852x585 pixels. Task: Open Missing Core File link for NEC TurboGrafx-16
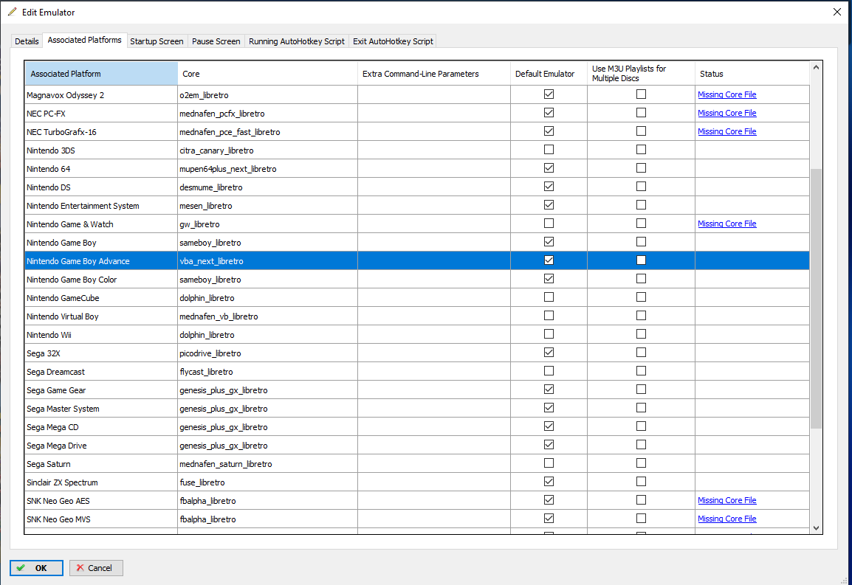tap(726, 131)
